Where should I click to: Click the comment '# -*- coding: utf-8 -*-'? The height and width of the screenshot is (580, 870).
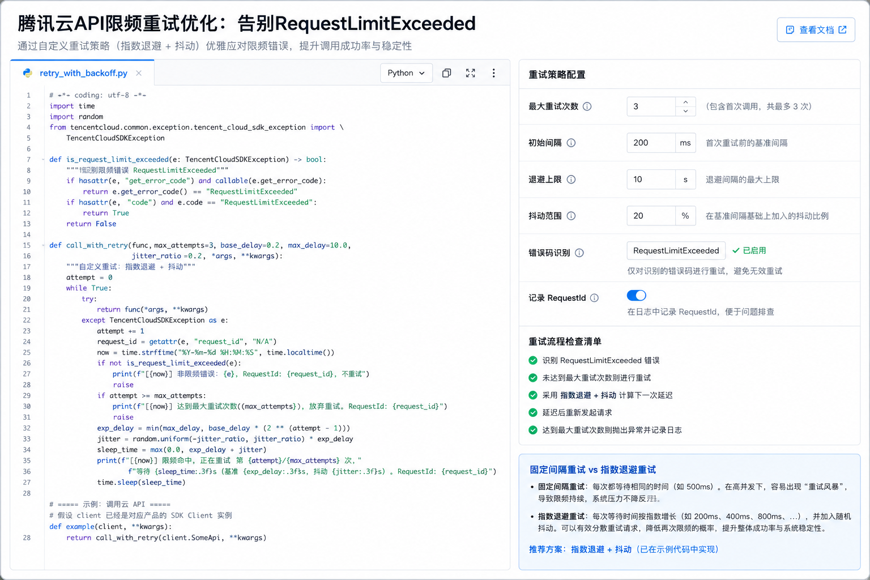pyautogui.click(x=97, y=95)
